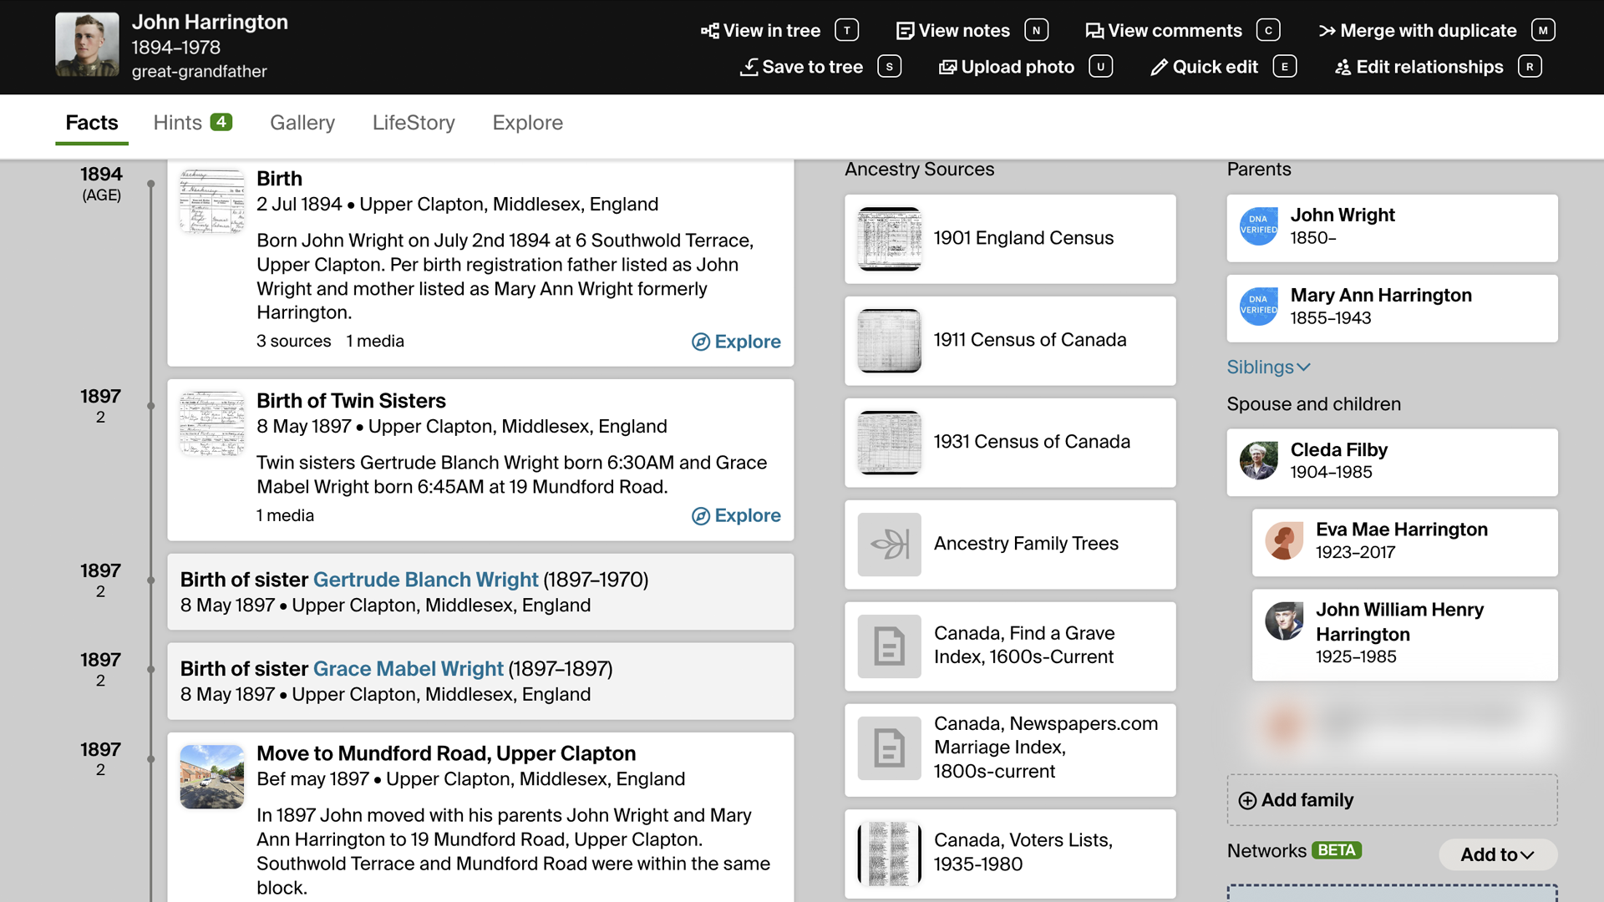This screenshot has width=1604, height=902.
Task: Click the View comments icon
Action: [x=1094, y=31]
